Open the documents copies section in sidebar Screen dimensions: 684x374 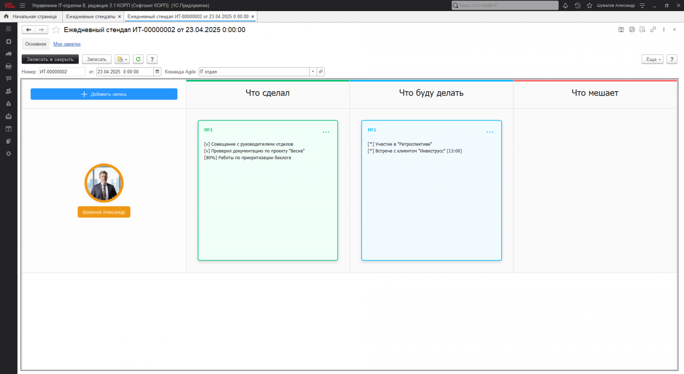(8, 141)
